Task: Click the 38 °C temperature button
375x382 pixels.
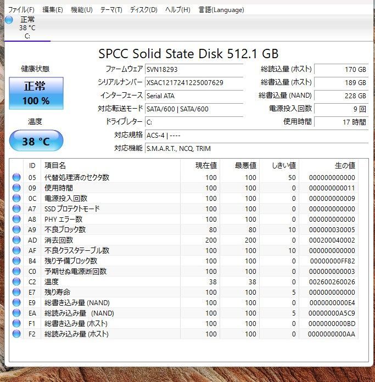Action: click(36, 141)
